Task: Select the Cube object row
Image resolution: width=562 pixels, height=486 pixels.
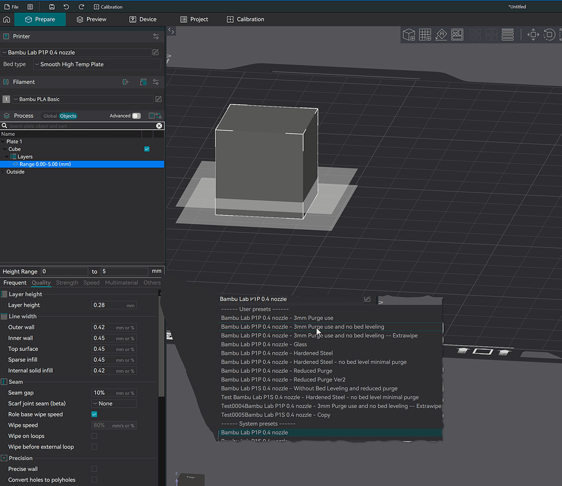Action: (82, 149)
